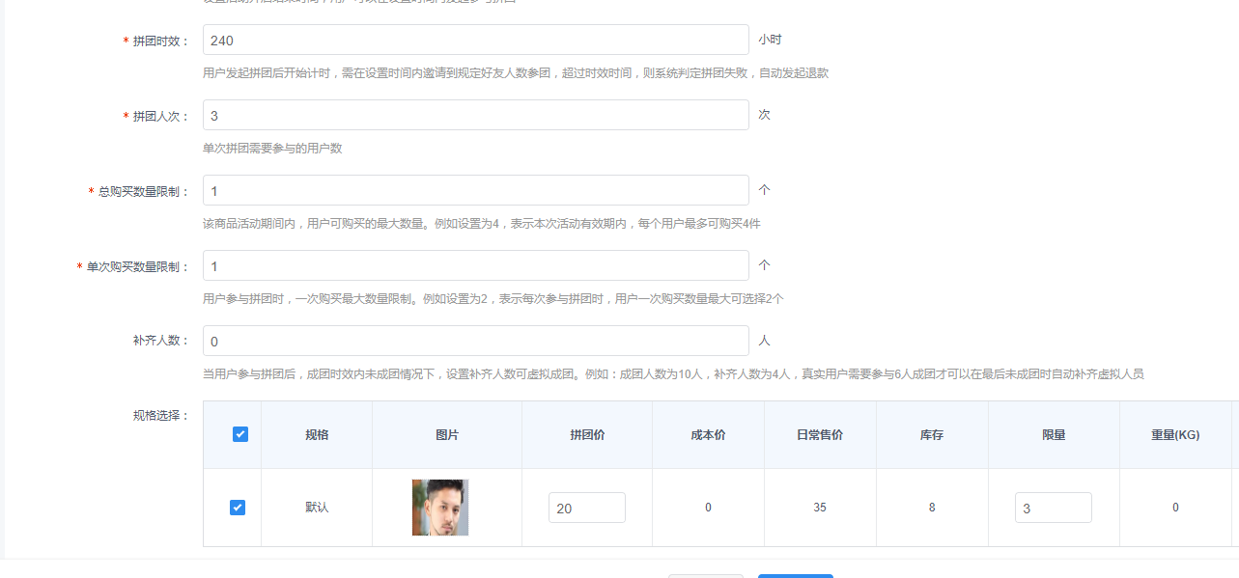Focus the 拼团人次 input field
This screenshot has width=1239, height=578.
(x=475, y=115)
